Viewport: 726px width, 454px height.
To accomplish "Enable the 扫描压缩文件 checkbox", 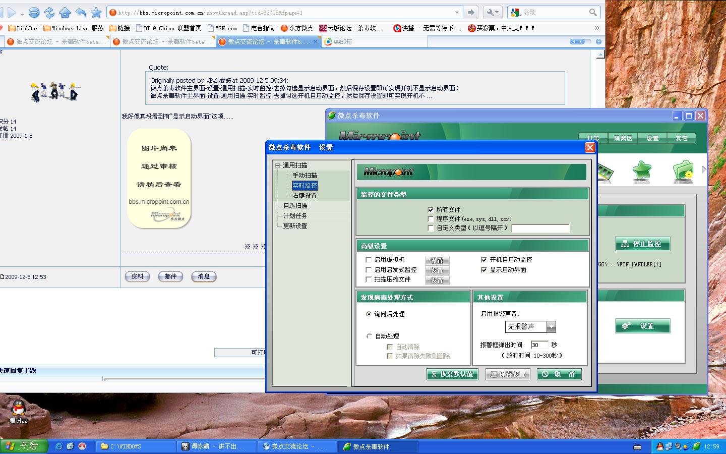I will [x=369, y=279].
